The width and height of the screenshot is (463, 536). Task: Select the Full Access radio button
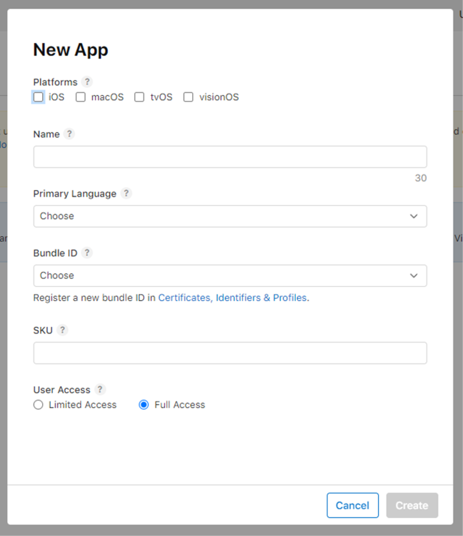click(144, 405)
